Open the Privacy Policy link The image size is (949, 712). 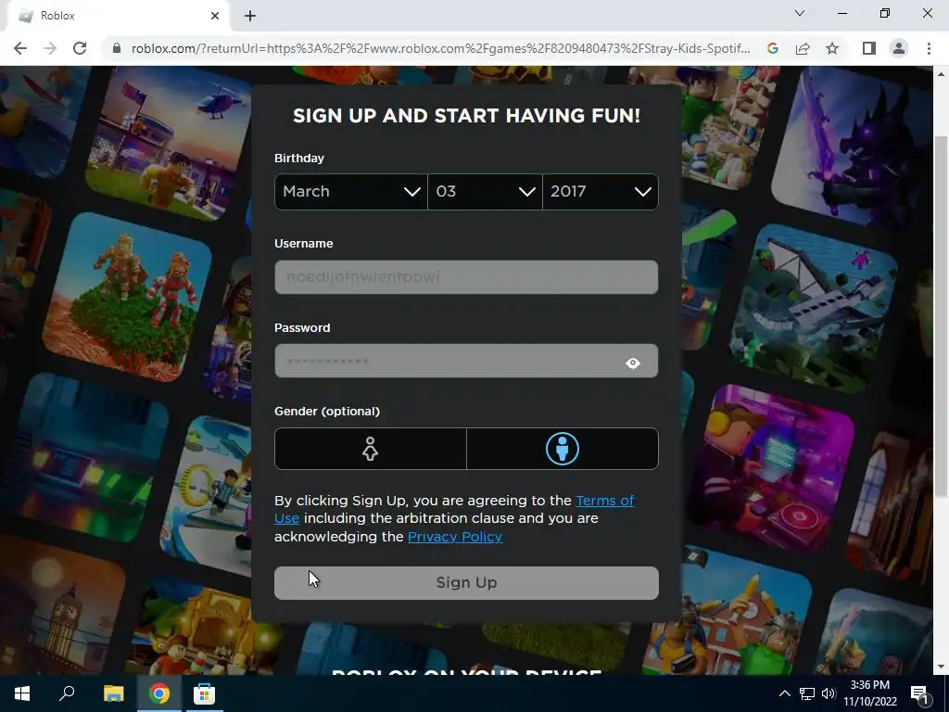[x=454, y=537]
